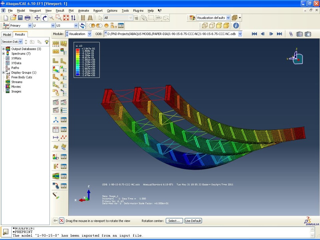Open the U output variable dropdown

coord(53,26)
